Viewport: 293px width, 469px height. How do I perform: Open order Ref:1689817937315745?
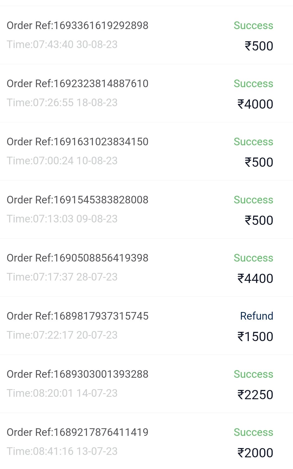(146, 326)
